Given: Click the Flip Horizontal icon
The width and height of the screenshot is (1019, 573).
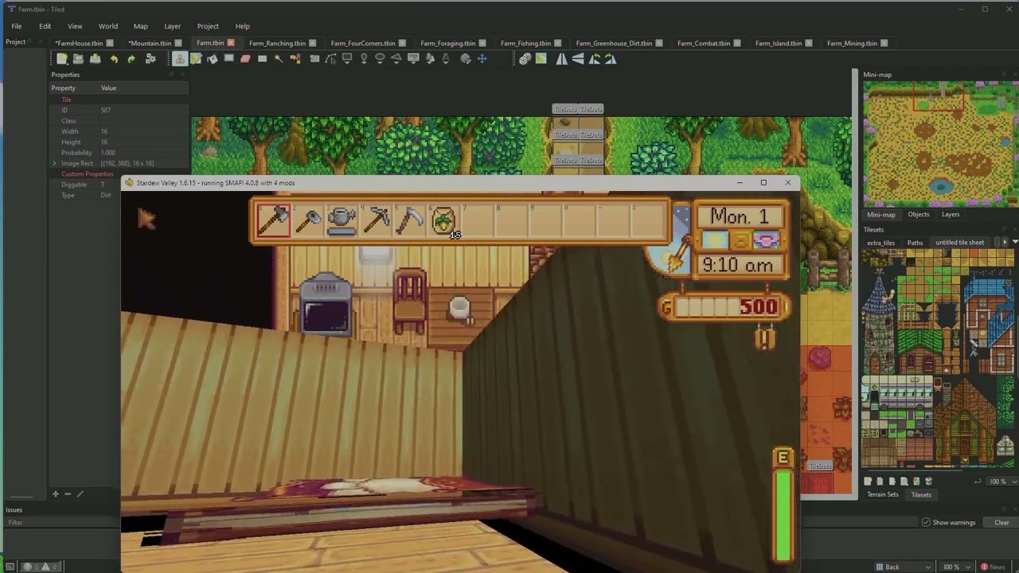Looking at the screenshot, I should 561,59.
